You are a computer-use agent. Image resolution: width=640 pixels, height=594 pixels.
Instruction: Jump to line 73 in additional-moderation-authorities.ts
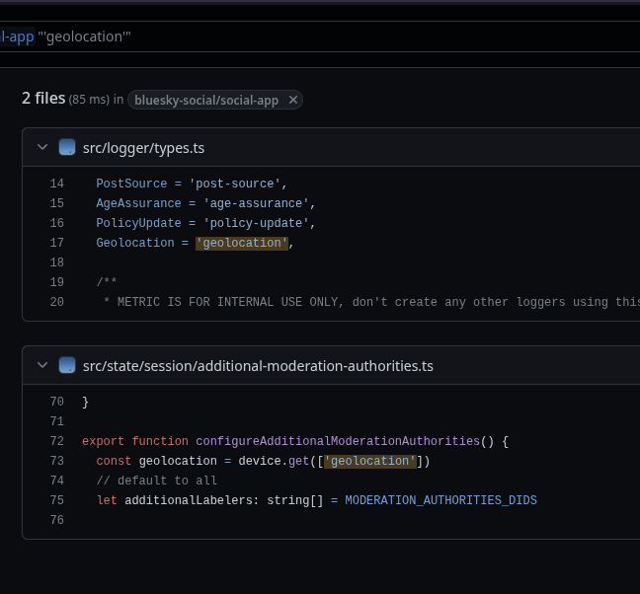tap(56, 461)
